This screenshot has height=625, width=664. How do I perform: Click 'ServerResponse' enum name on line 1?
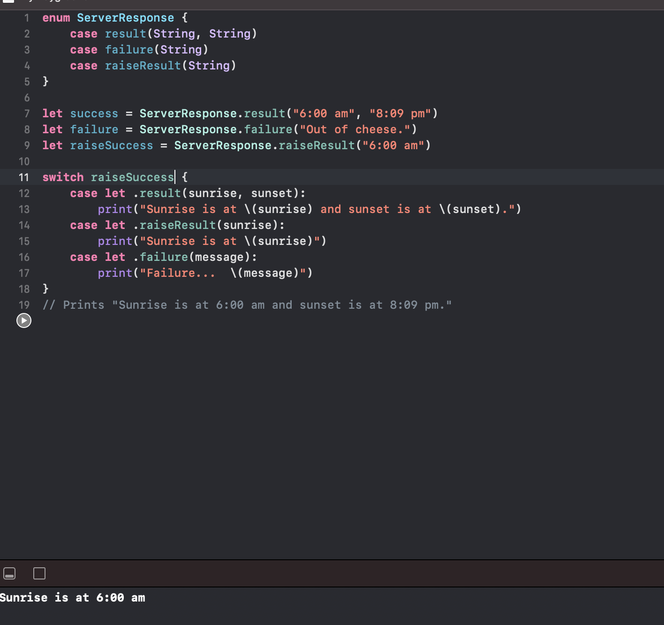[x=126, y=18]
